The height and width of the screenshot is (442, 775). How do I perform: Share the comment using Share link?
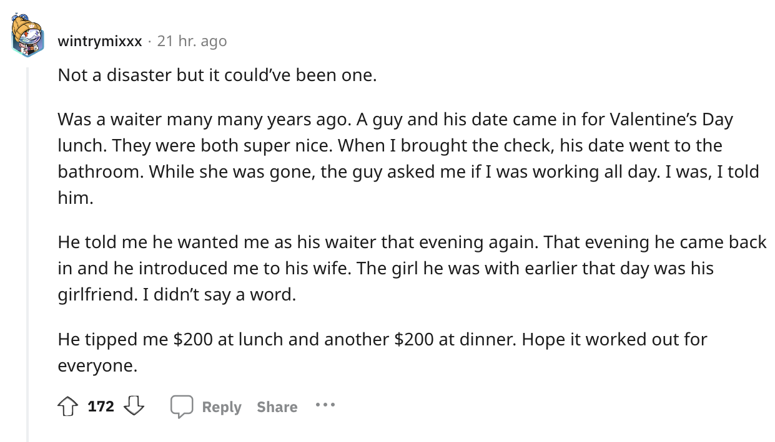(277, 406)
